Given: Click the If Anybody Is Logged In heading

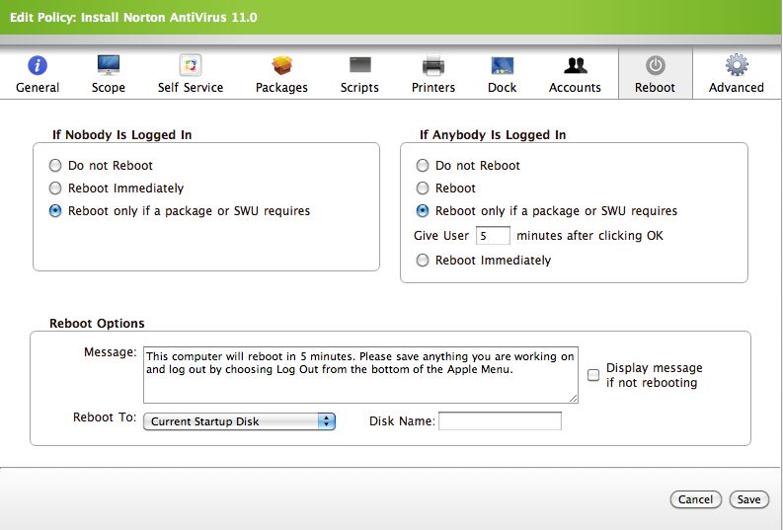Looking at the screenshot, I should [493, 135].
